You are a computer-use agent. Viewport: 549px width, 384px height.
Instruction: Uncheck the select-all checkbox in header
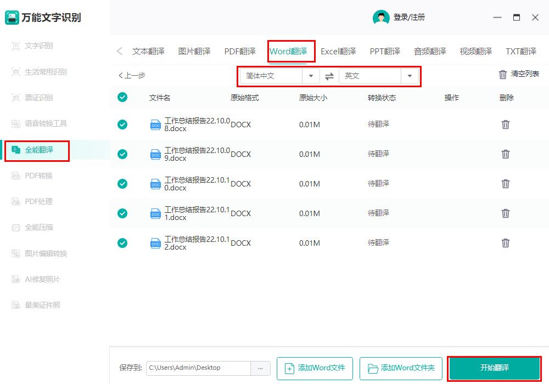coord(122,97)
